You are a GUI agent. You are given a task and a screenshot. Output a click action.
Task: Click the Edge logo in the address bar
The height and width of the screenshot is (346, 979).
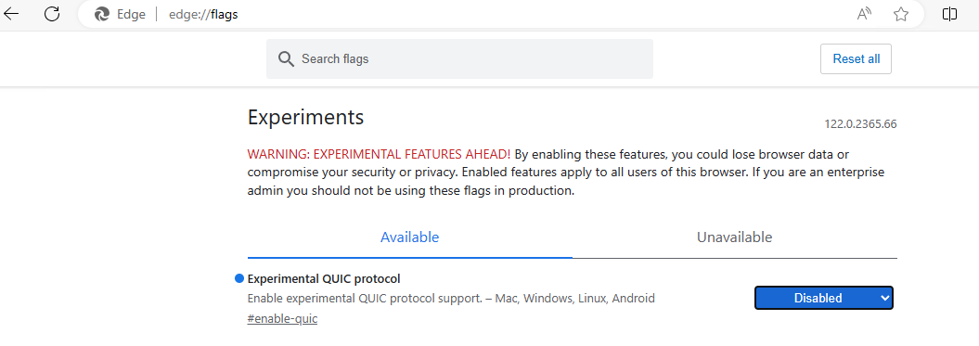[102, 14]
